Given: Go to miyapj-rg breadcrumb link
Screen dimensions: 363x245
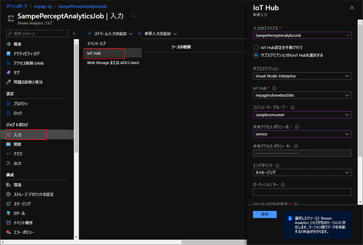Looking at the screenshot, I should 42,6.
